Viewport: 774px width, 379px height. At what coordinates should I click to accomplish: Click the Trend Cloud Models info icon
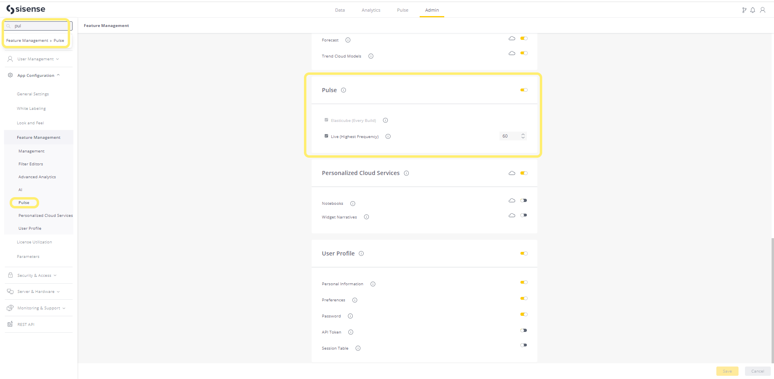(371, 56)
